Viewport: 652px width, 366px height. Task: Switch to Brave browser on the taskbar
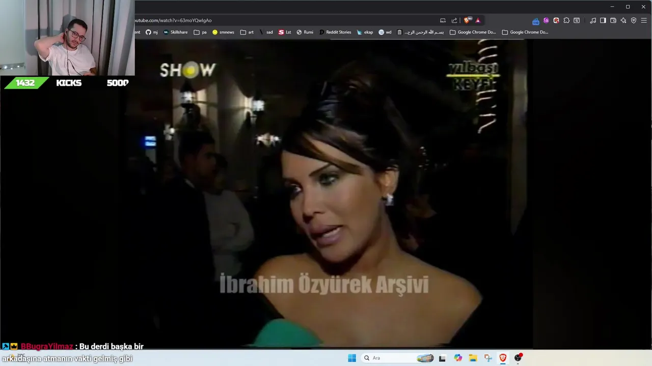pos(503,358)
